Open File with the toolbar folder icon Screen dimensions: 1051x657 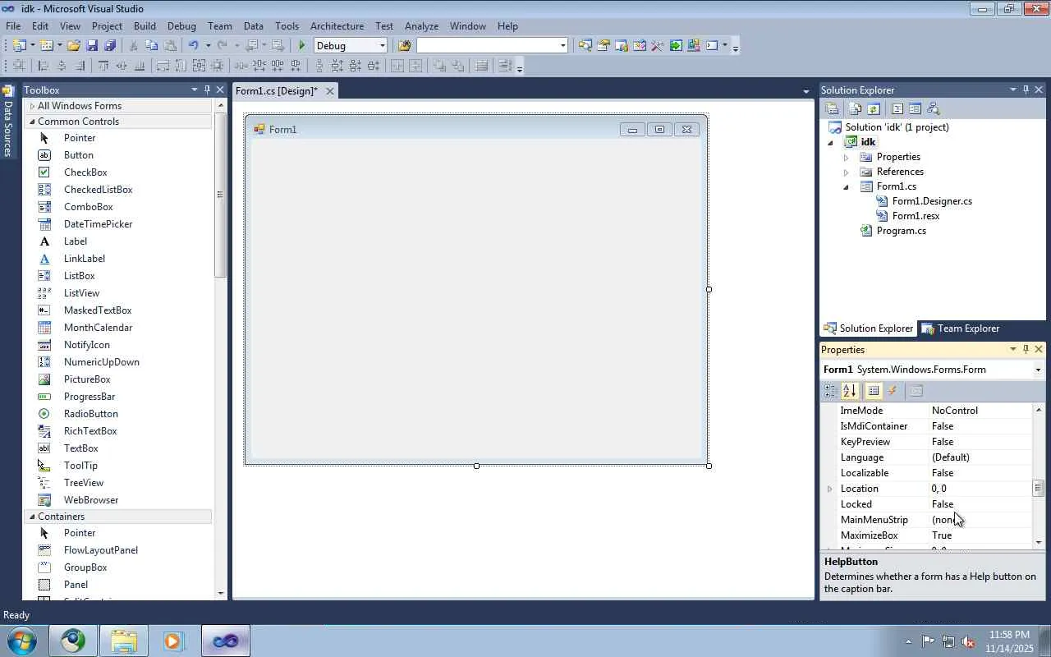pyautogui.click(x=74, y=46)
